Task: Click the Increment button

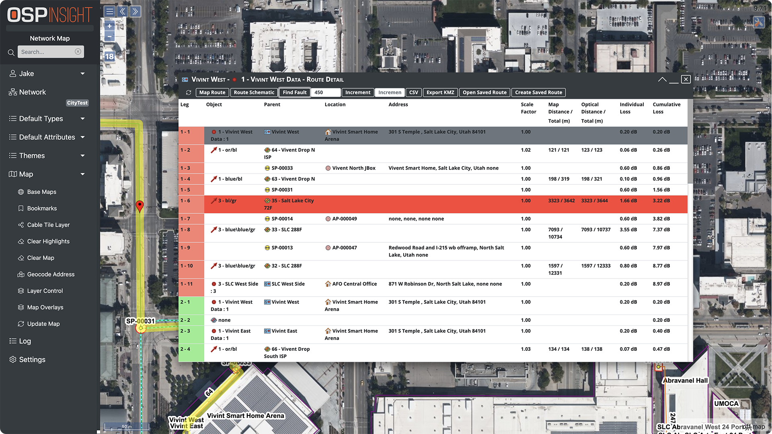Action: click(358, 92)
